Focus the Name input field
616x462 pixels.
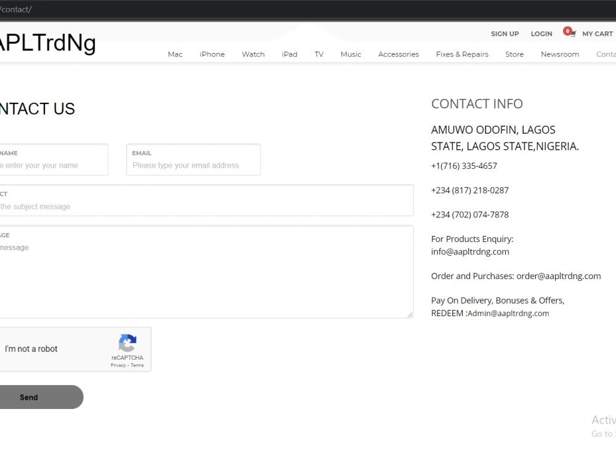click(54, 160)
